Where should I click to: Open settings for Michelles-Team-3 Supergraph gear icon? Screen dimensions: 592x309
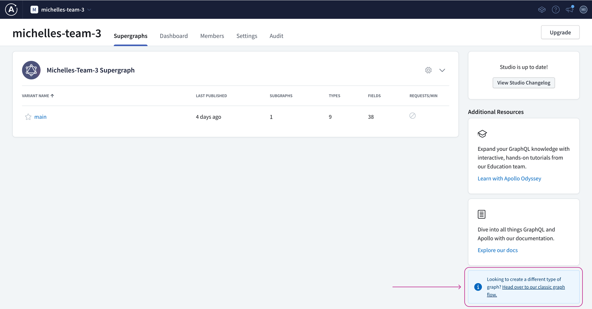428,70
